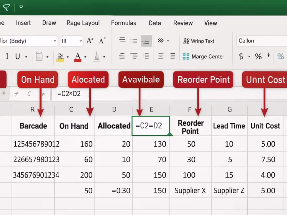
Task: Open the View tab
Action: [211, 23]
